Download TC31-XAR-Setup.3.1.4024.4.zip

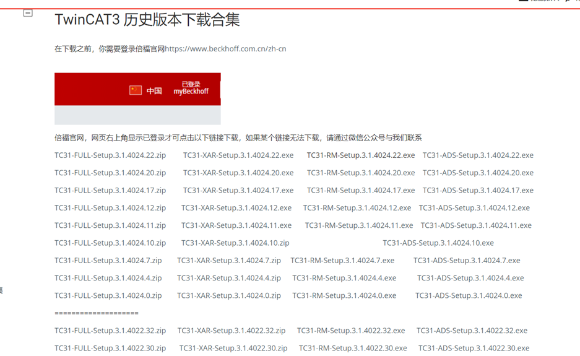229,278
